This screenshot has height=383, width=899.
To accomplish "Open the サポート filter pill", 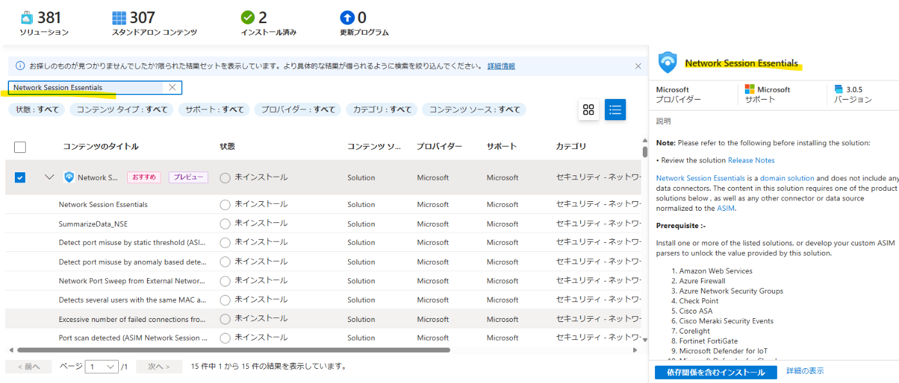I will [214, 109].
